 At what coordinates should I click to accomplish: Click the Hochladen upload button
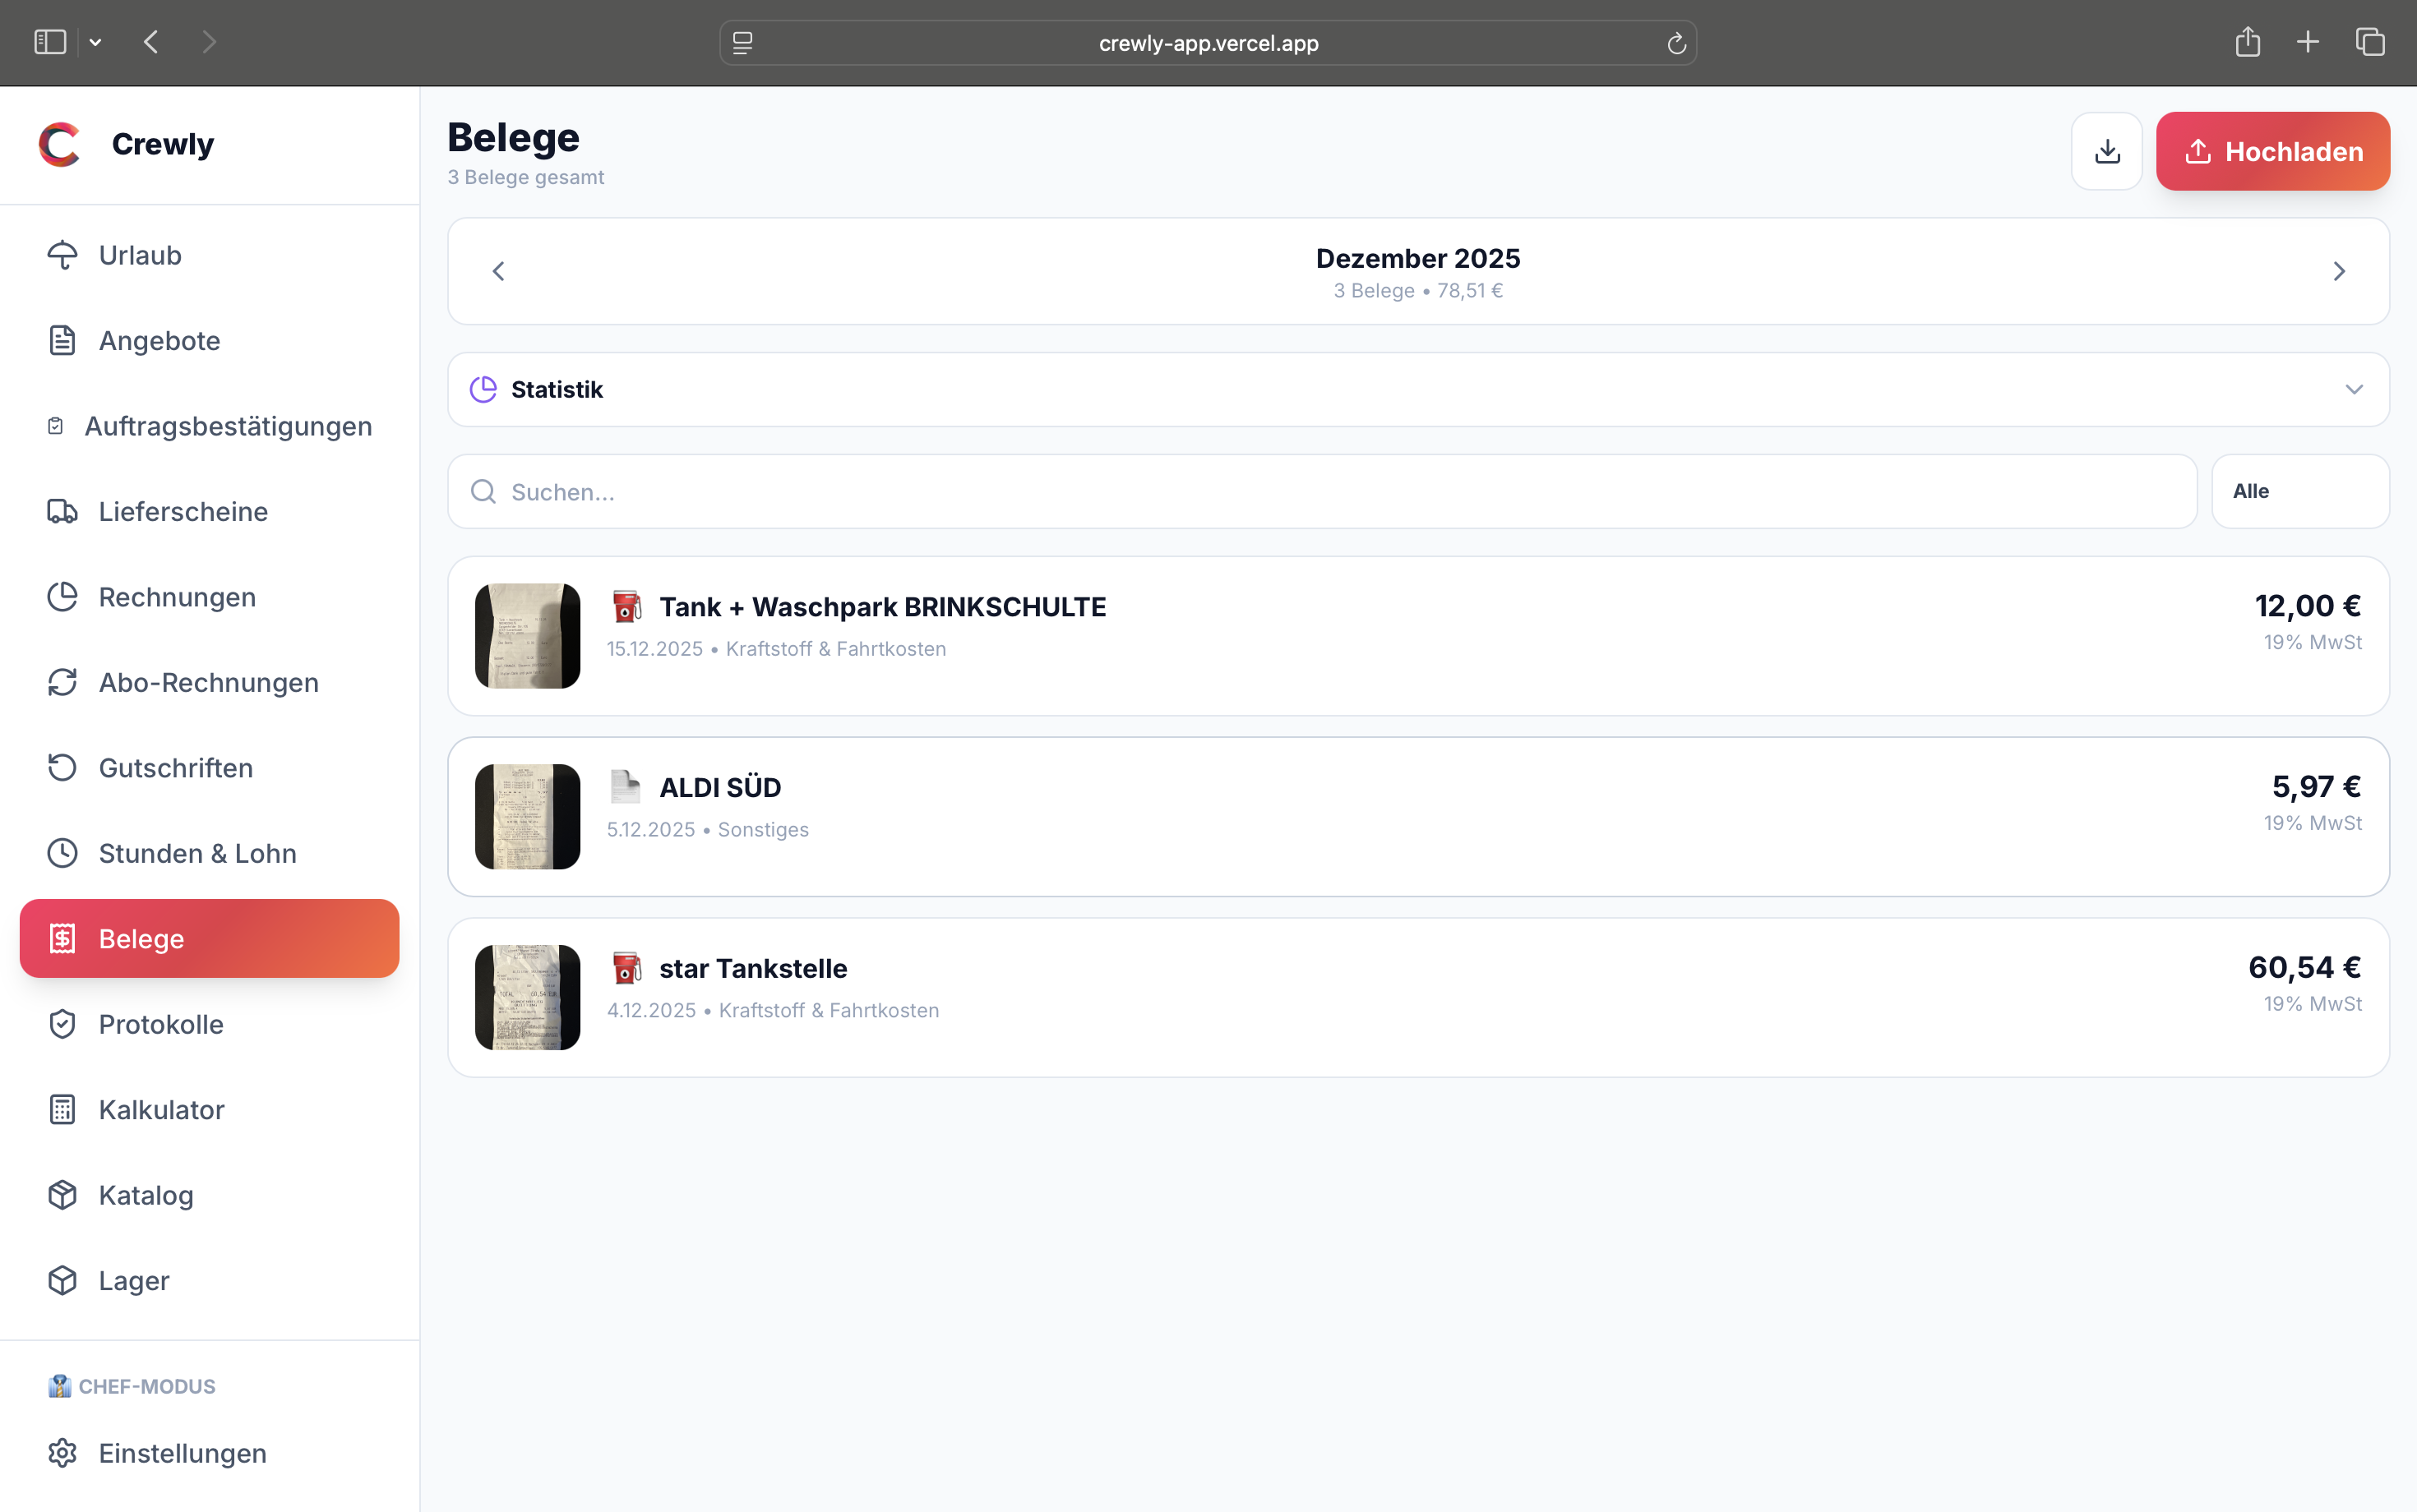[x=2272, y=151]
